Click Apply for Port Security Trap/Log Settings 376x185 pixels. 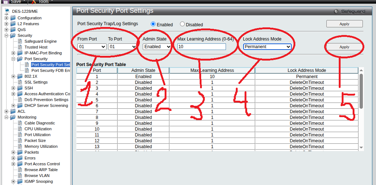pos(344,24)
